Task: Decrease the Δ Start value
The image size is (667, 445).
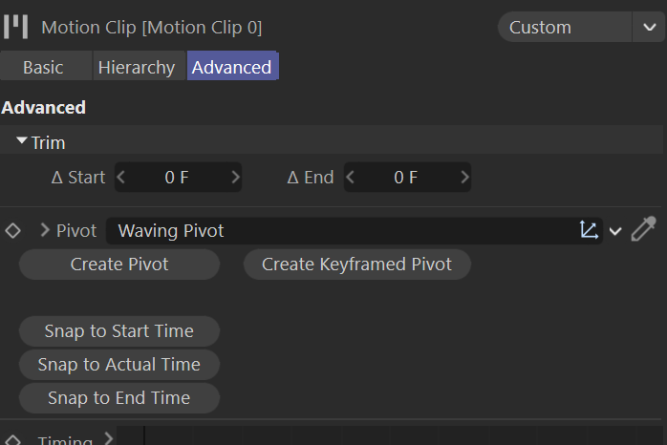Action: click(x=121, y=177)
